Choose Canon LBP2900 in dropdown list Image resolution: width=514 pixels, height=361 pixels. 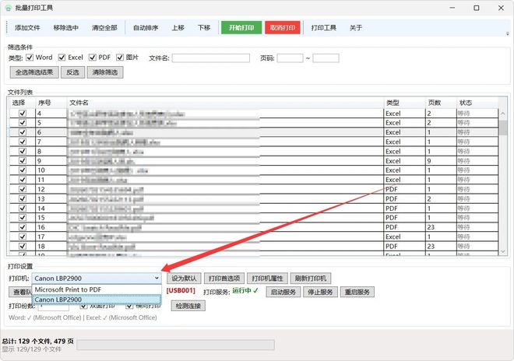97,300
